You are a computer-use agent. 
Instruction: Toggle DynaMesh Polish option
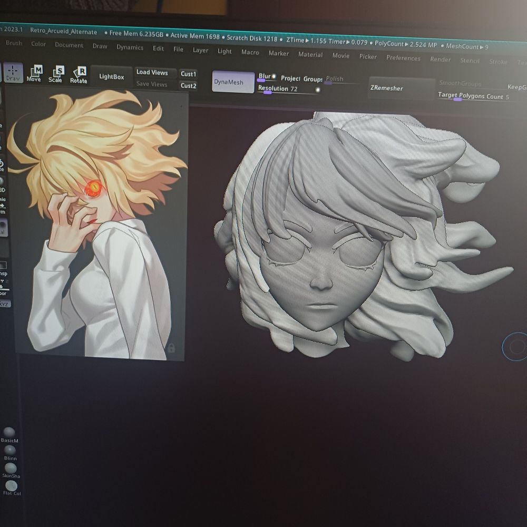pos(335,80)
